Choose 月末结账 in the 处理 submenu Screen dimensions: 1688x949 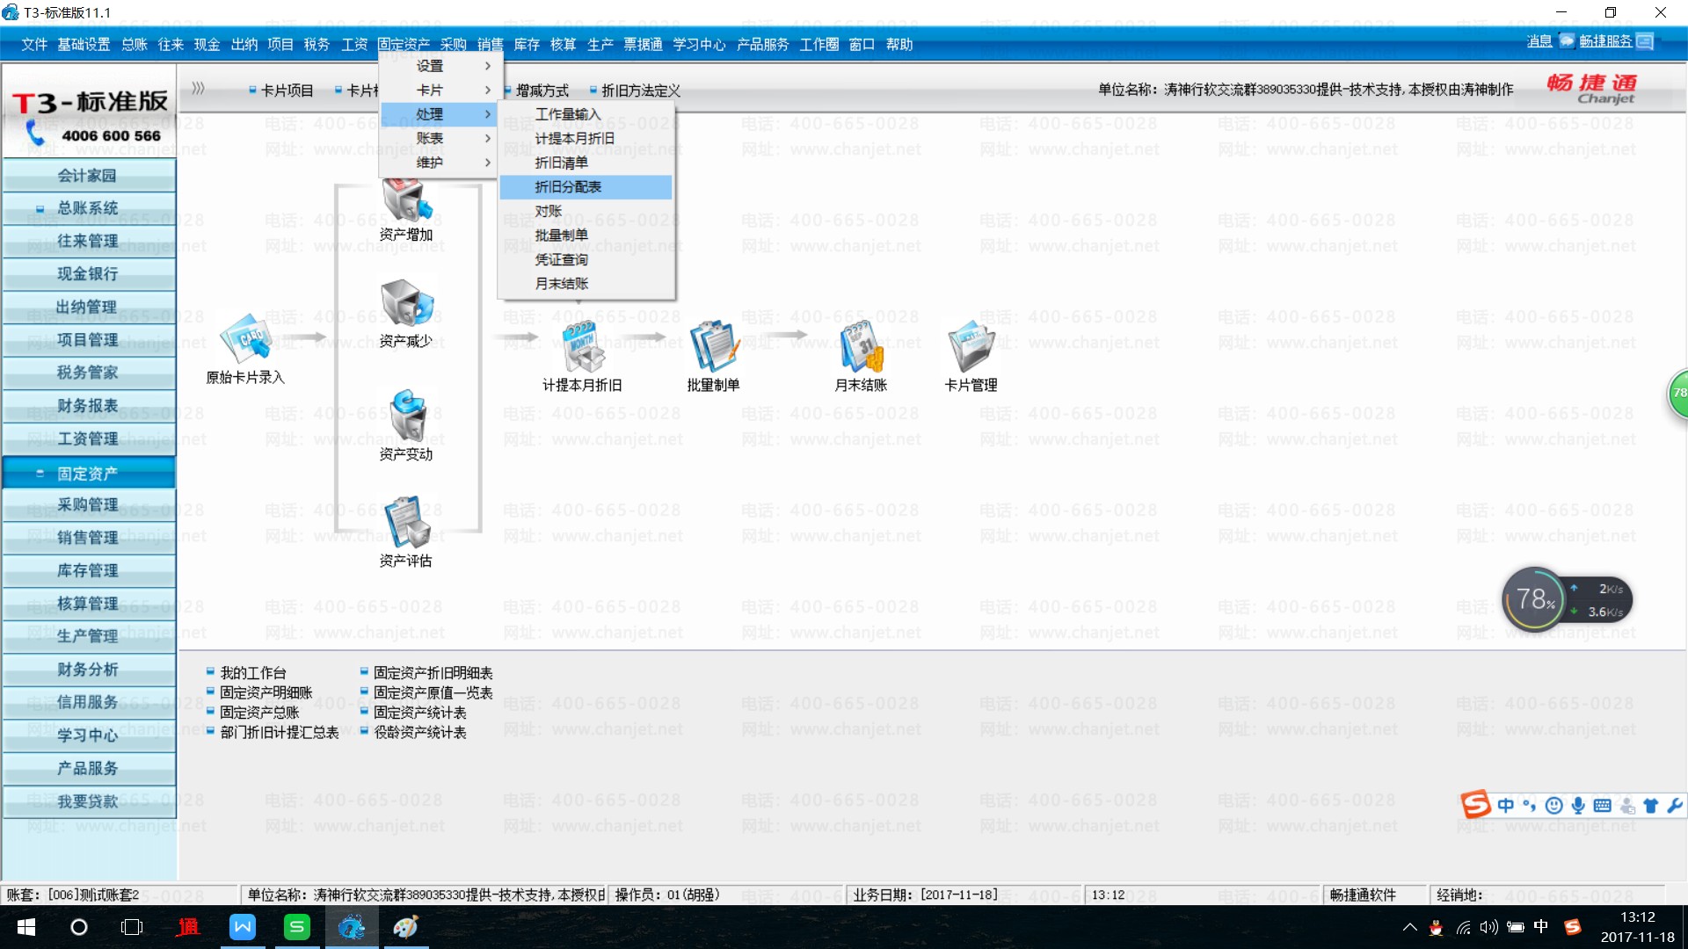pyautogui.click(x=561, y=284)
